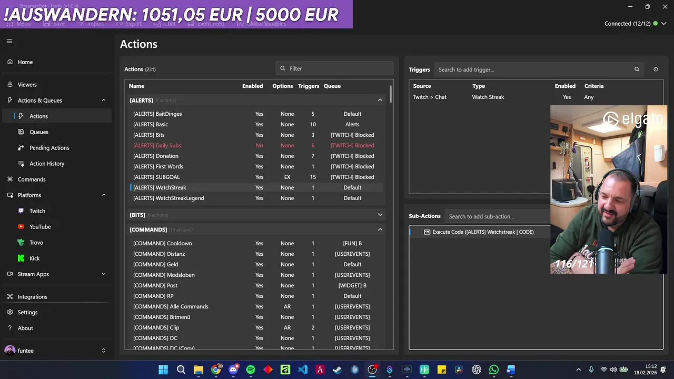
Task: Collapse the [COMMANDS] action group
Action: pyautogui.click(x=380, y=230)
